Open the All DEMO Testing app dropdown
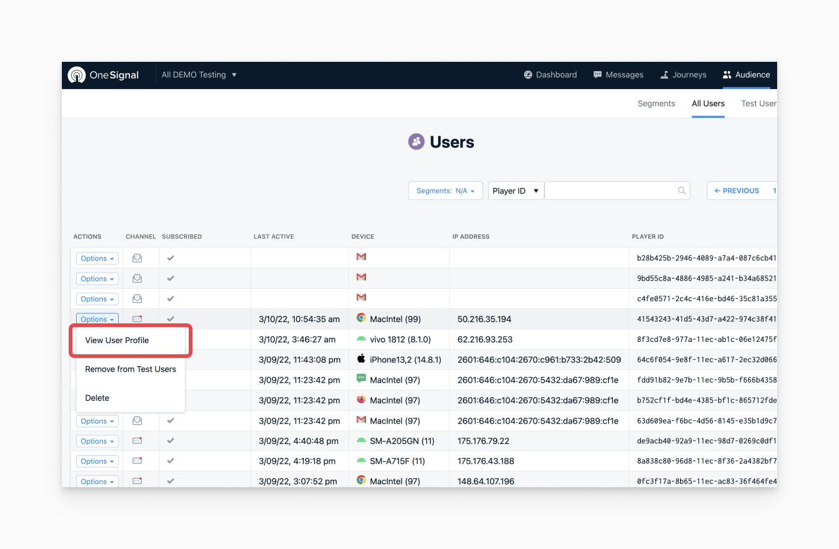The image size is (839, 549). coord(199,75)
